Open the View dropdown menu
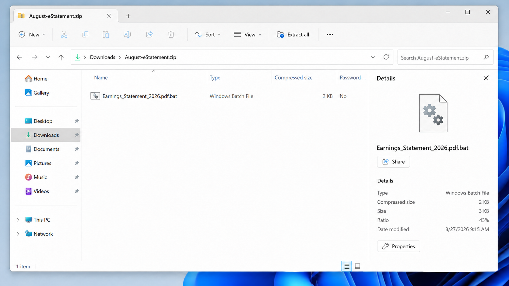This screenshot has width=509, height=286. 248,35
